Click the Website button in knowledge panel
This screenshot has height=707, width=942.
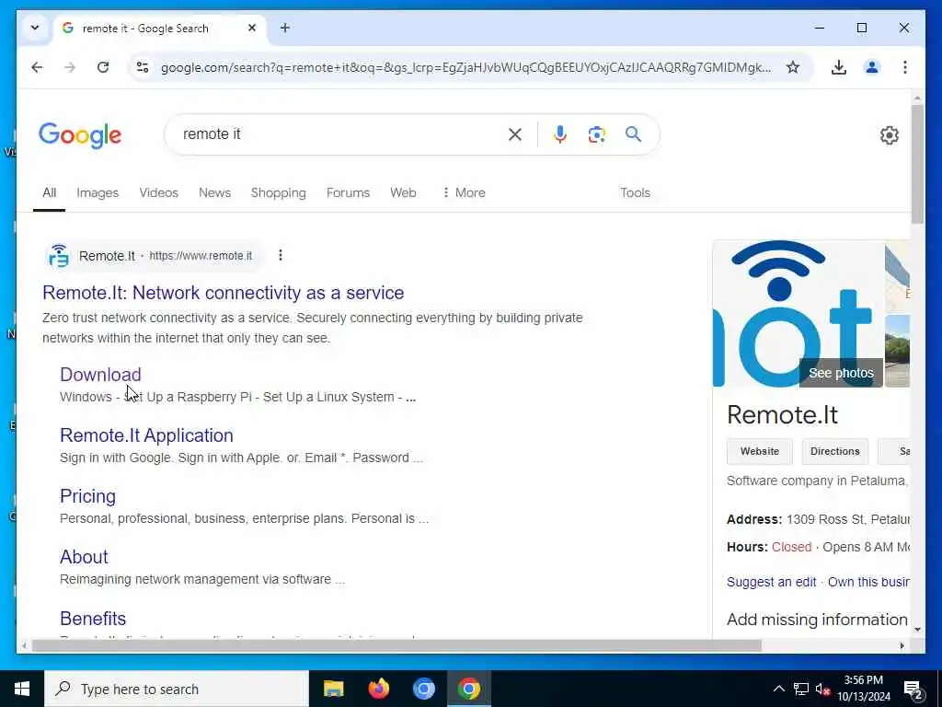[x=759, y=451]
